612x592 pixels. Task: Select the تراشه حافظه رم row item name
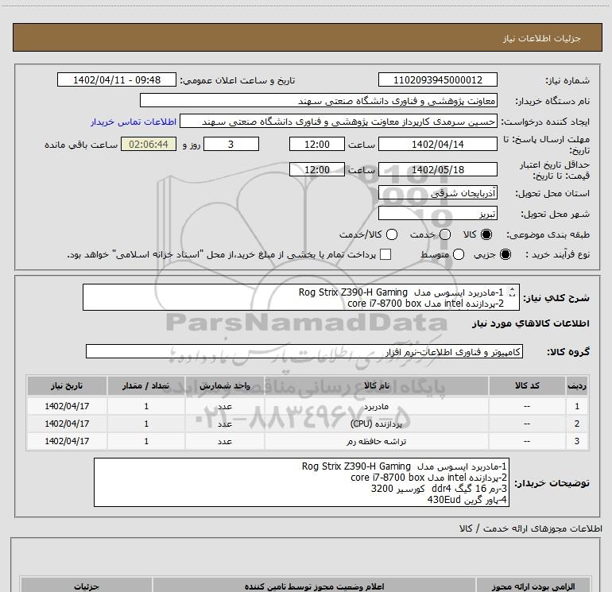[x=376, y=441]
